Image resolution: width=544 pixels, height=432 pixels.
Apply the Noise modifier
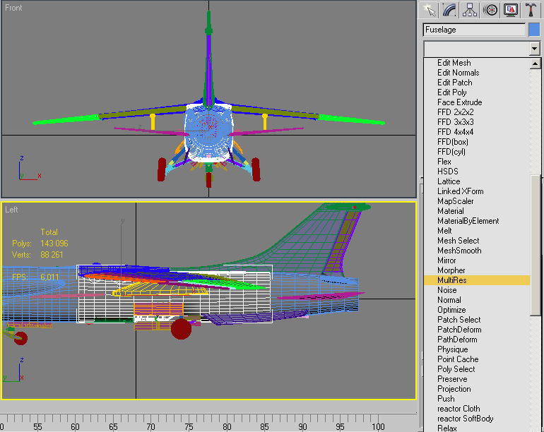(x=447, y=290)
